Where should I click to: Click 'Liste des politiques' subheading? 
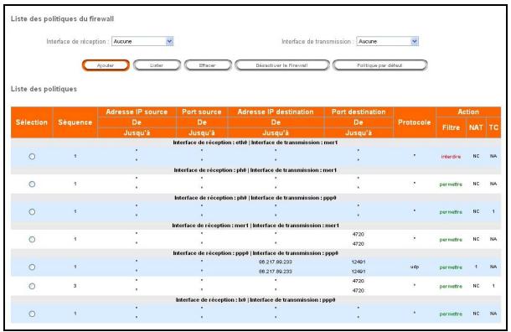coord(44,89)
